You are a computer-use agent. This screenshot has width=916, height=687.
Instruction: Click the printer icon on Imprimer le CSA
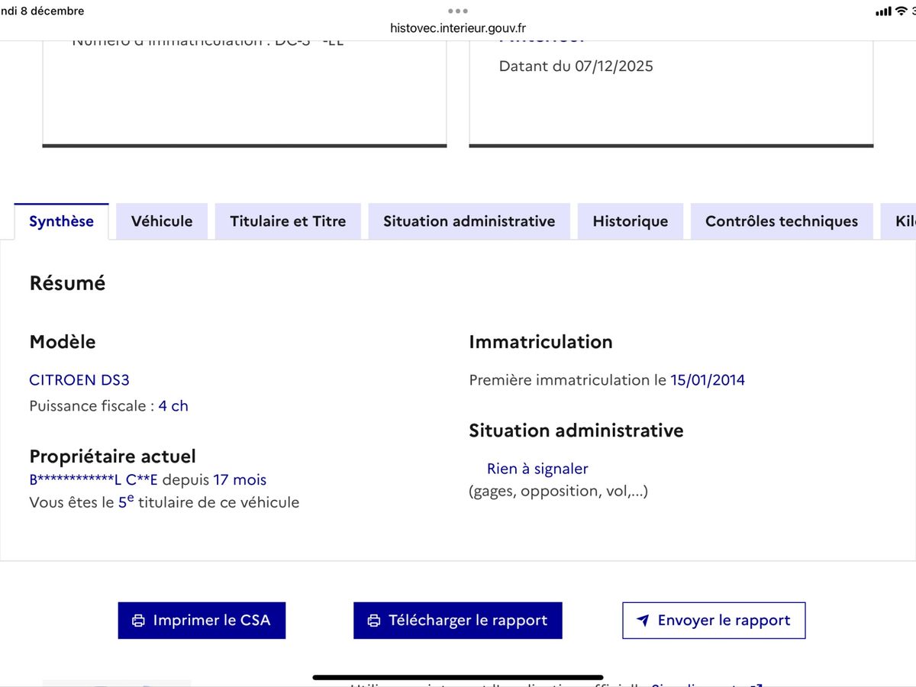[x=138, y=621]
